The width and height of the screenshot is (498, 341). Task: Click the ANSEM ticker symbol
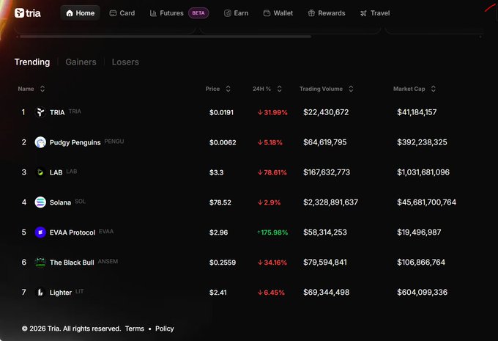click(108, 261)
